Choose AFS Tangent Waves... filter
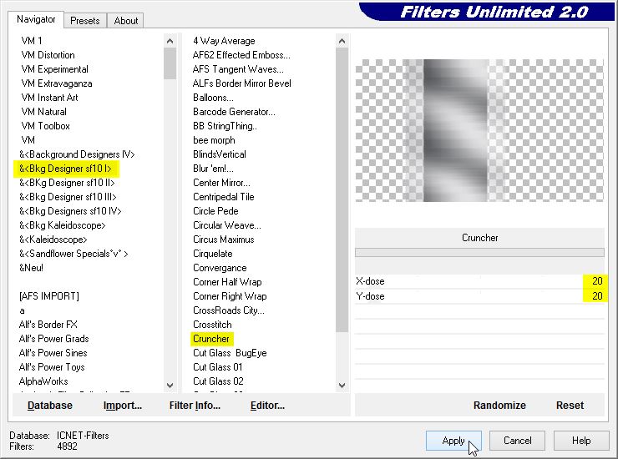 (238, 69)
